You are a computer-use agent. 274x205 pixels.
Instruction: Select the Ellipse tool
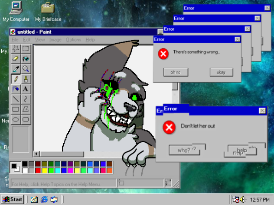16,119
